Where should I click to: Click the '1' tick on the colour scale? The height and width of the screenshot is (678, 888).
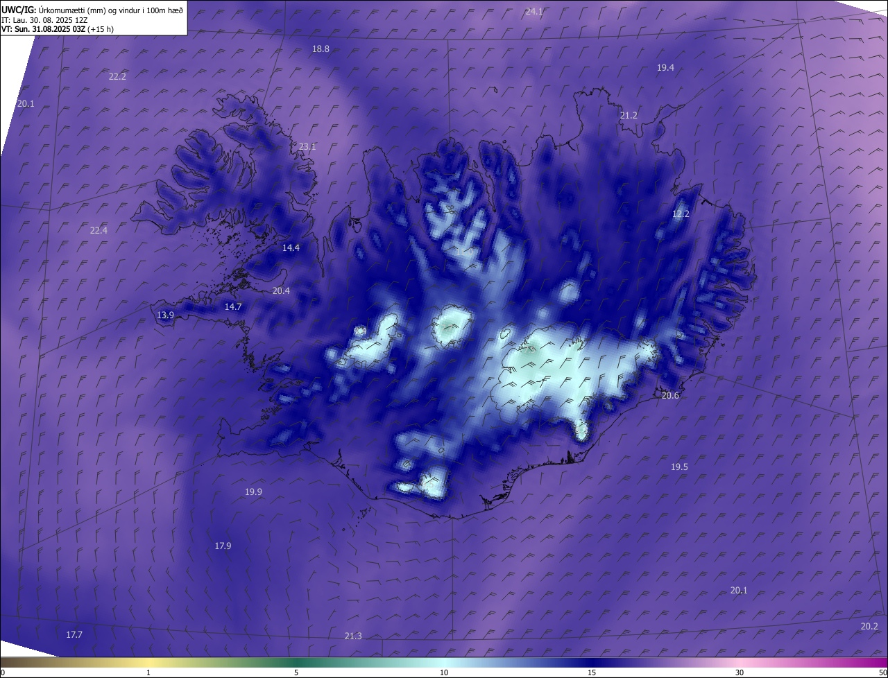pyautogui.click(x=148, y=672)
